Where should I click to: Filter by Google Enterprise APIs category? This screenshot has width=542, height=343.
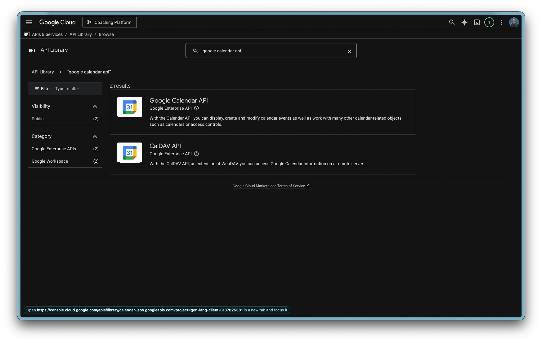pyautogui.click(x=54, y=149)
